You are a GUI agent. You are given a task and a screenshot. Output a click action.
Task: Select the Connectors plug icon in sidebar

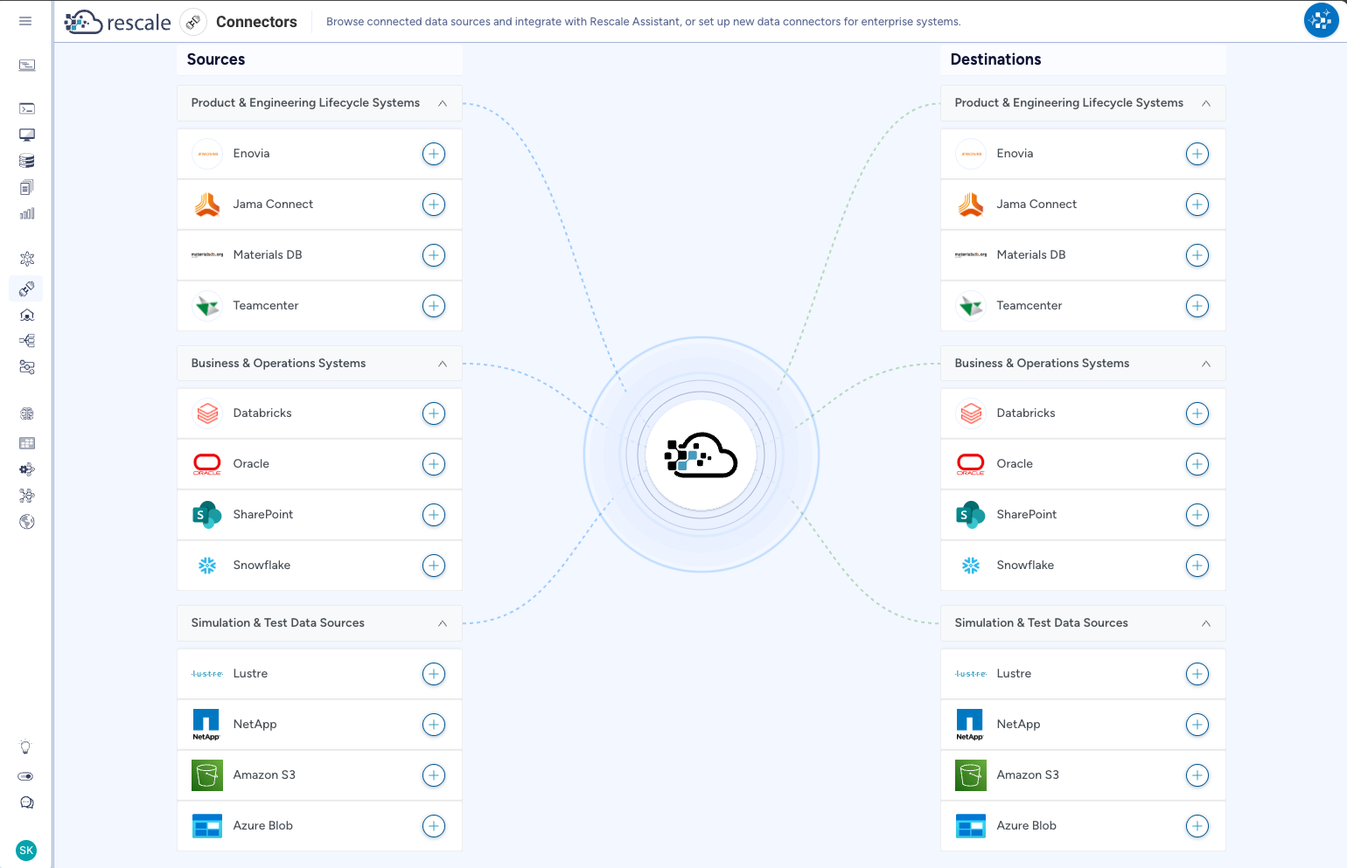pyautogui.click(x=27, y=288)
